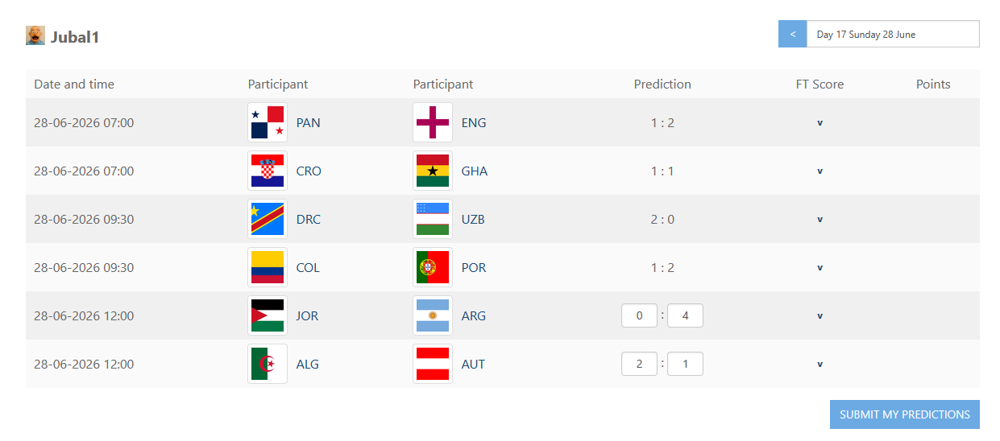Screen dimensions: 1000x441
Task: Click the COL team name link
Action: (x=308, y=268)
